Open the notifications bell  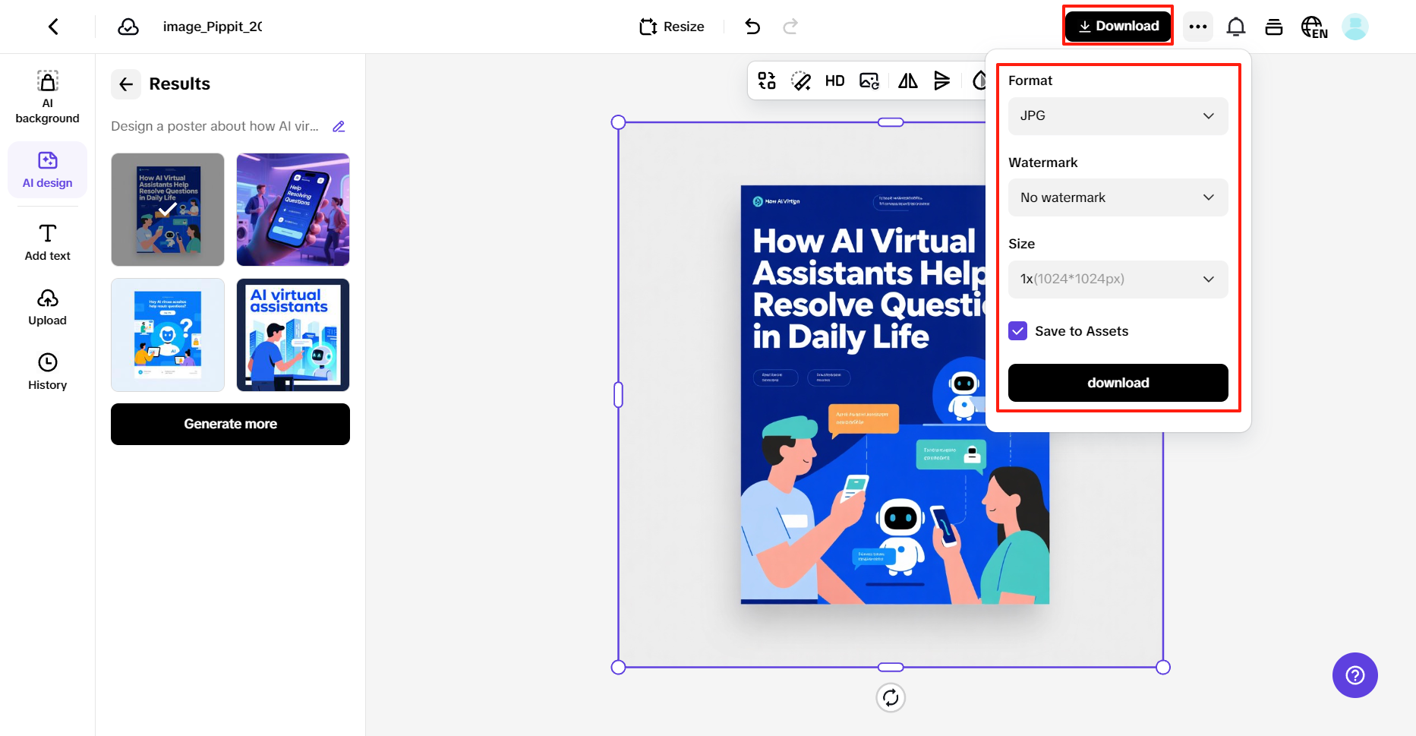click(x=1235, y=27)
